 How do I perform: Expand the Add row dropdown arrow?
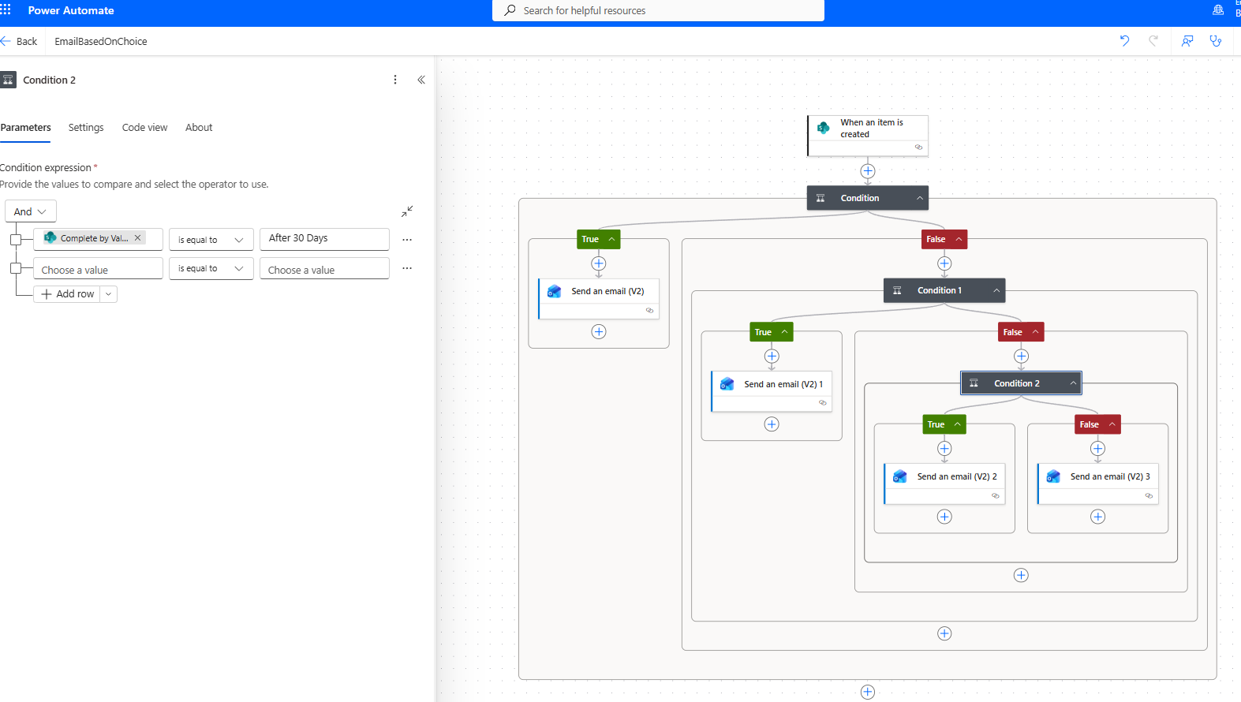(x=109, y=294)
